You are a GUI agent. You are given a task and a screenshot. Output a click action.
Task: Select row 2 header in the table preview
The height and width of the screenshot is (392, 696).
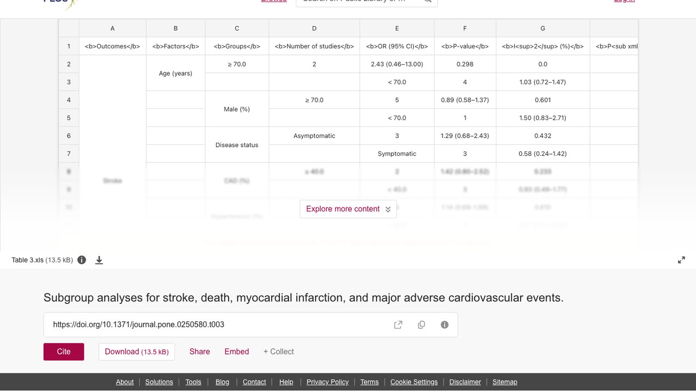(69, 64)
